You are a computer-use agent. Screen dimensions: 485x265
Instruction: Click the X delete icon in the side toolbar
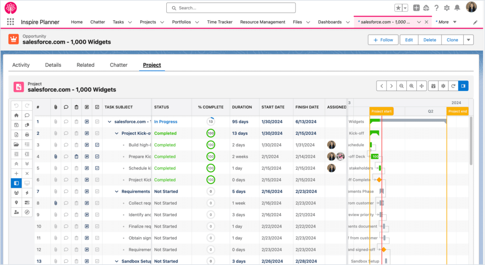[x=27, y=173]
